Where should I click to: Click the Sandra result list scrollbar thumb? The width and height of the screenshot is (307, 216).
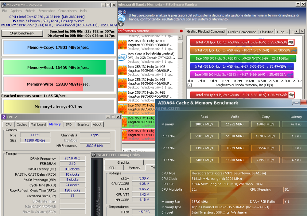point(180,50)
